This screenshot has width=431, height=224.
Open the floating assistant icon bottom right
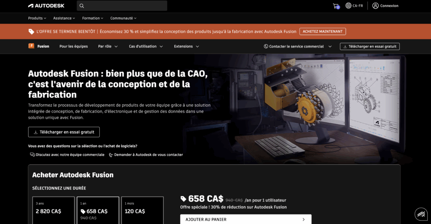[x=421, y=214]
